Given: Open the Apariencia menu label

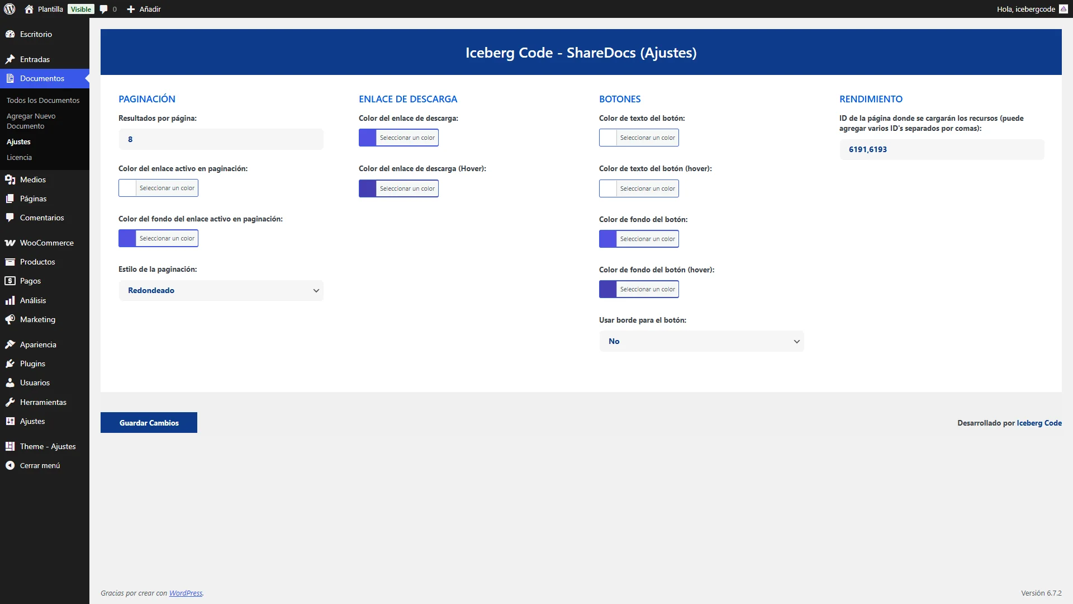Looking at the screenshot, I should point(38,345).
